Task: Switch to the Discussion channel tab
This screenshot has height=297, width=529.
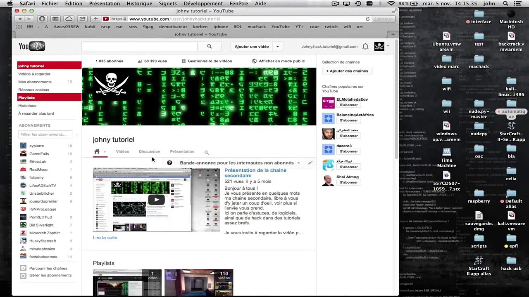Action: pos(150,151)
